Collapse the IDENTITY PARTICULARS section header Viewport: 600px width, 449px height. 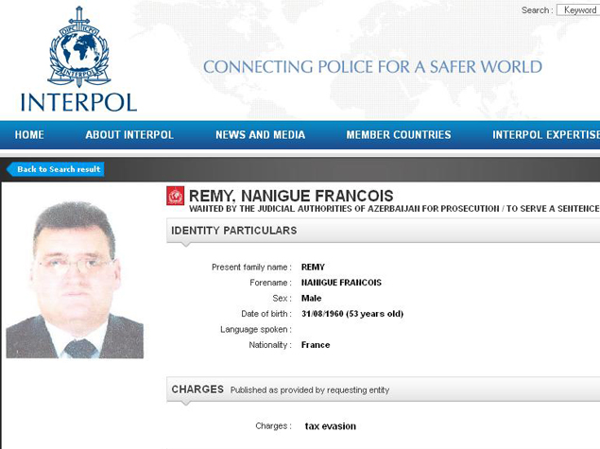(x=383, y=231)
